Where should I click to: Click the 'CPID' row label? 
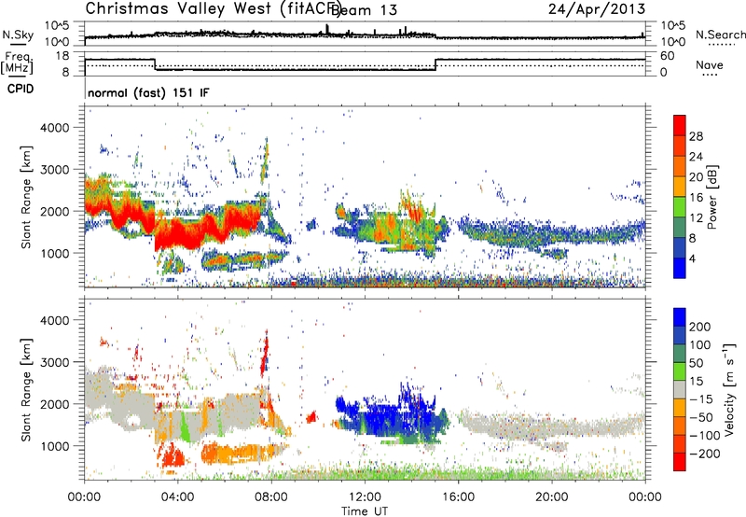click(21, 89)
